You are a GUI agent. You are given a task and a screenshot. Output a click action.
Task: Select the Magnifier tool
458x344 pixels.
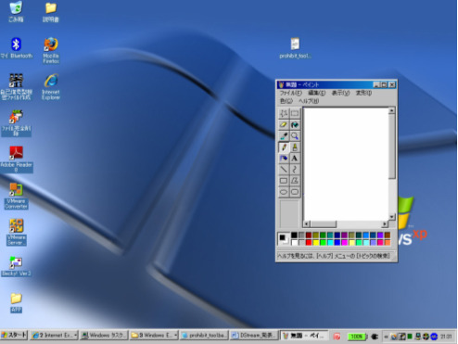pyautogui.click(x=295, y=135)
